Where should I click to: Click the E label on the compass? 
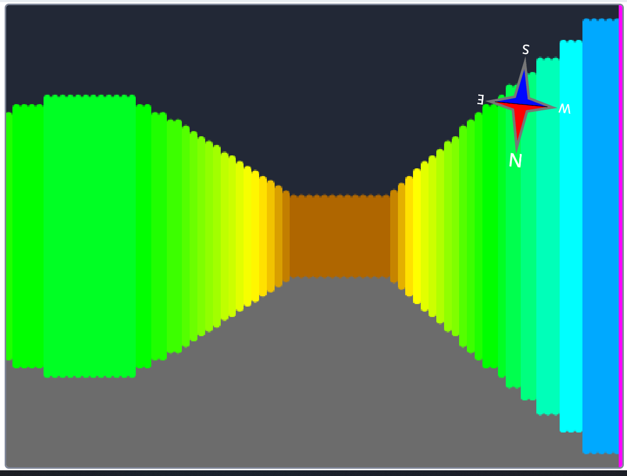481,100
